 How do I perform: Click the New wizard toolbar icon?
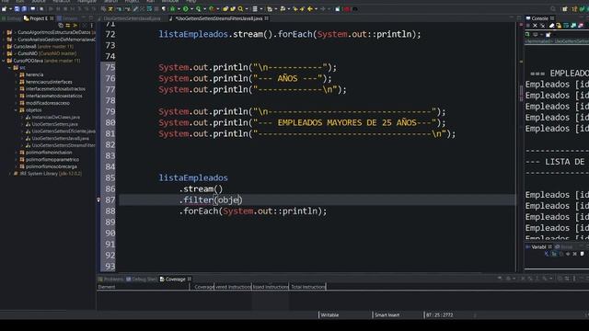point(4,8)
